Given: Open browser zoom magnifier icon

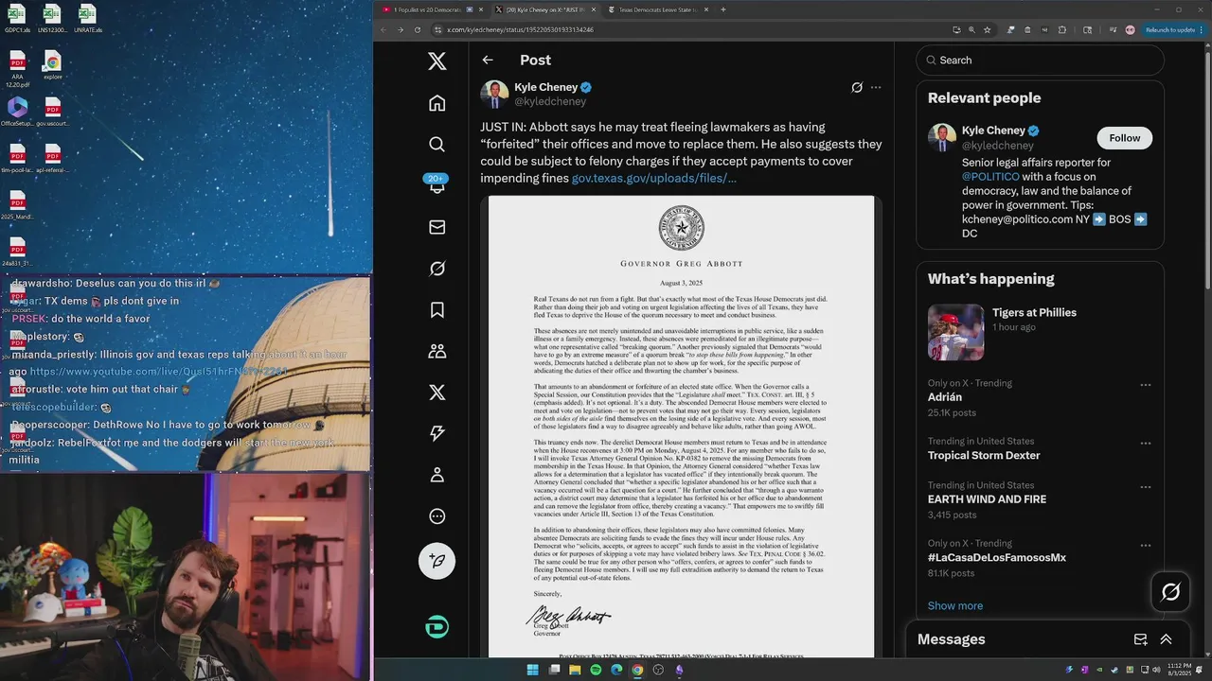Looking at the screenshot, I should point(971,29).
